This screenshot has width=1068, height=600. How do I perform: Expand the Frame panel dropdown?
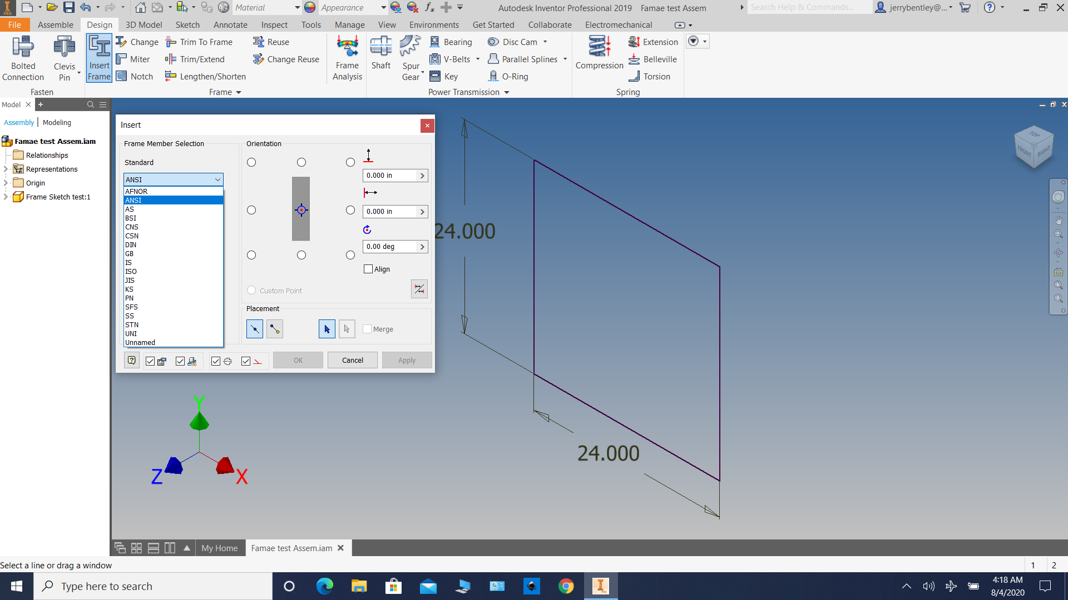click(x=239, y=92)
